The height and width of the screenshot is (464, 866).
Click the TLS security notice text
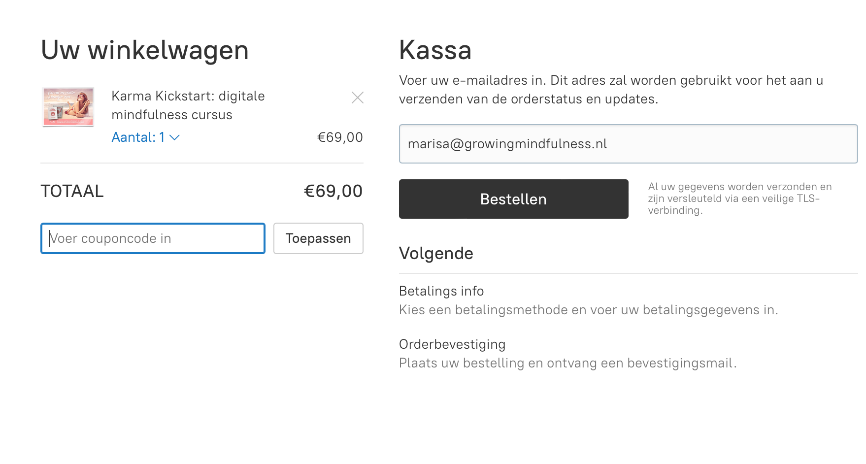tap(740, 199)
